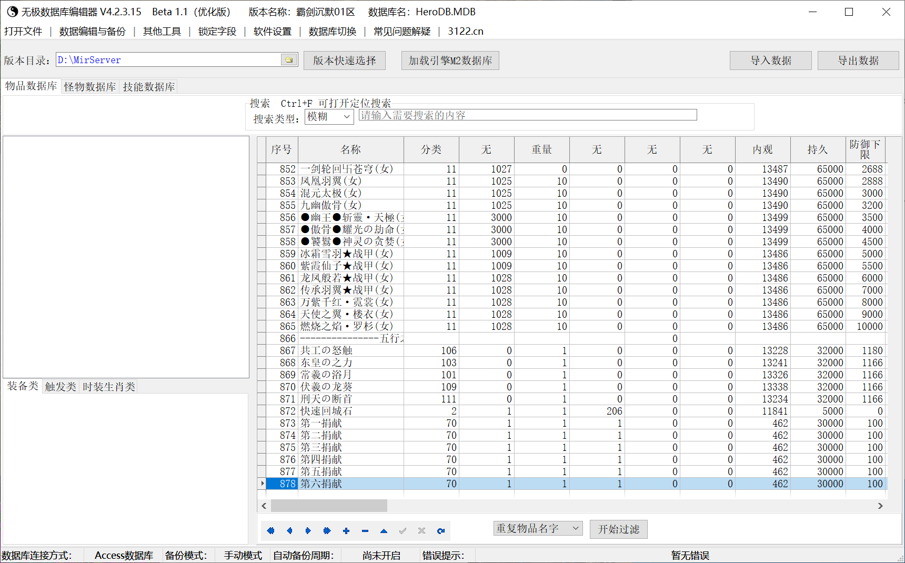This screenshot has height=563, width=905.
Task: Select 装备类 tab
Action: [x=23, y=386]
